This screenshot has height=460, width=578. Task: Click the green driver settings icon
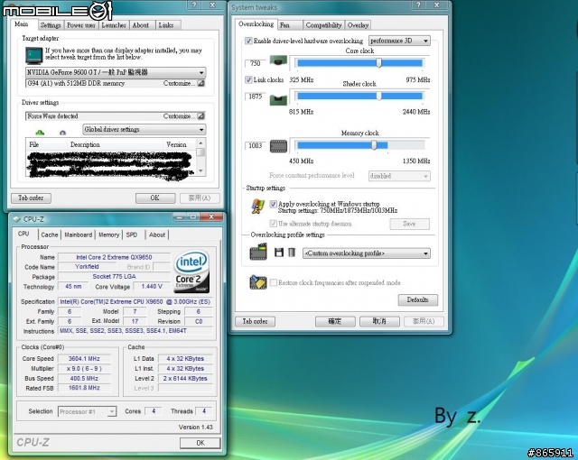(x=40, y=132)
